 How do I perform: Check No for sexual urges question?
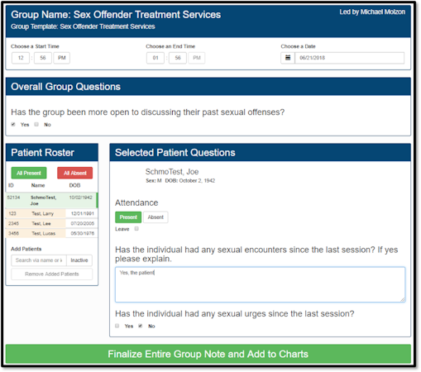[141, 326]
